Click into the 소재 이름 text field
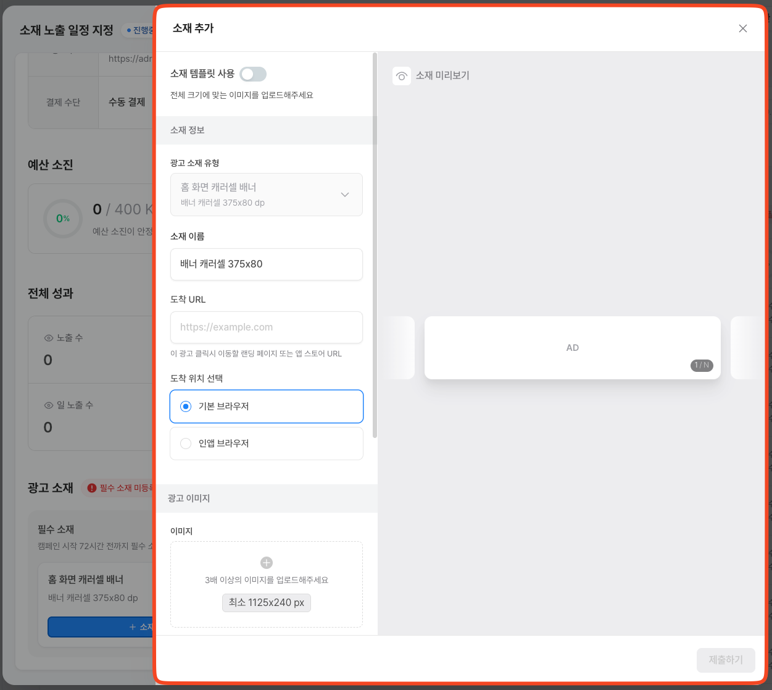 tap(267, 264)
